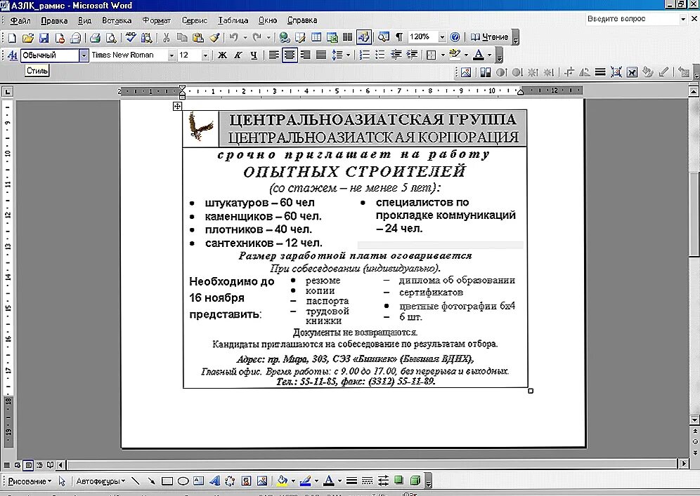Open the Рисование drawing menu button

coord(30,481)
